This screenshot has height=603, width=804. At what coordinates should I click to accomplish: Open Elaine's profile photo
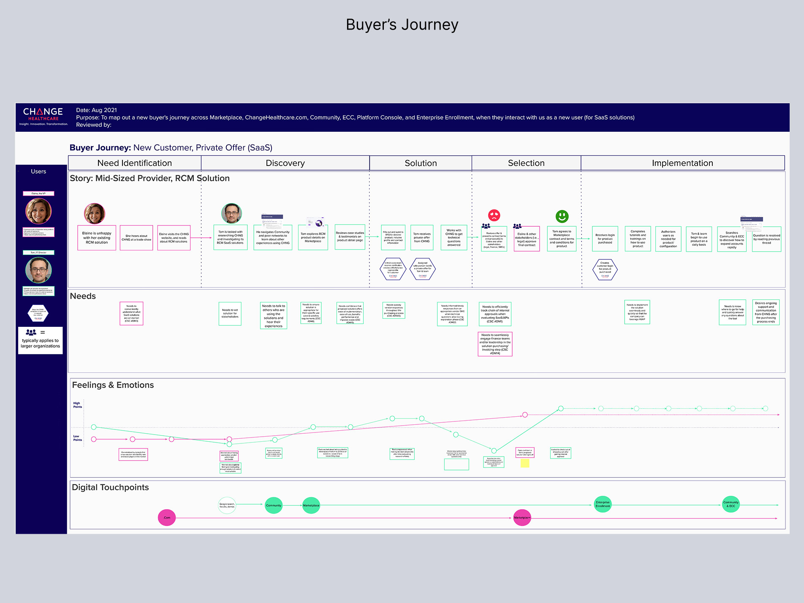(39, 210)
